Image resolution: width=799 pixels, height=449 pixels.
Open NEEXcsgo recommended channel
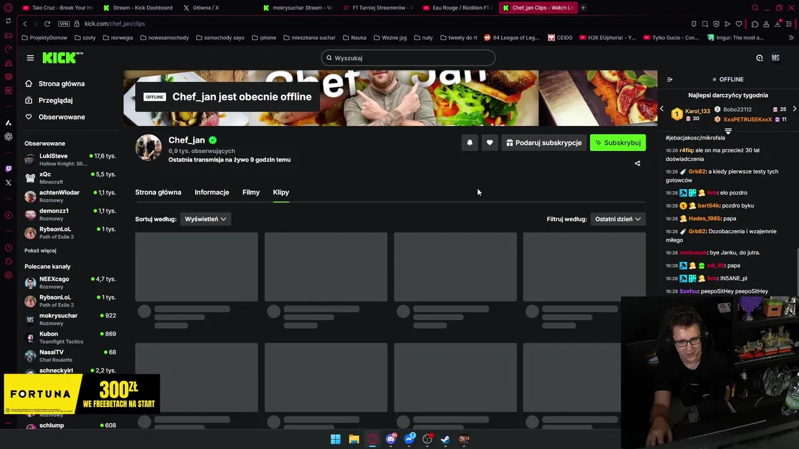click(x=70, y=282)
